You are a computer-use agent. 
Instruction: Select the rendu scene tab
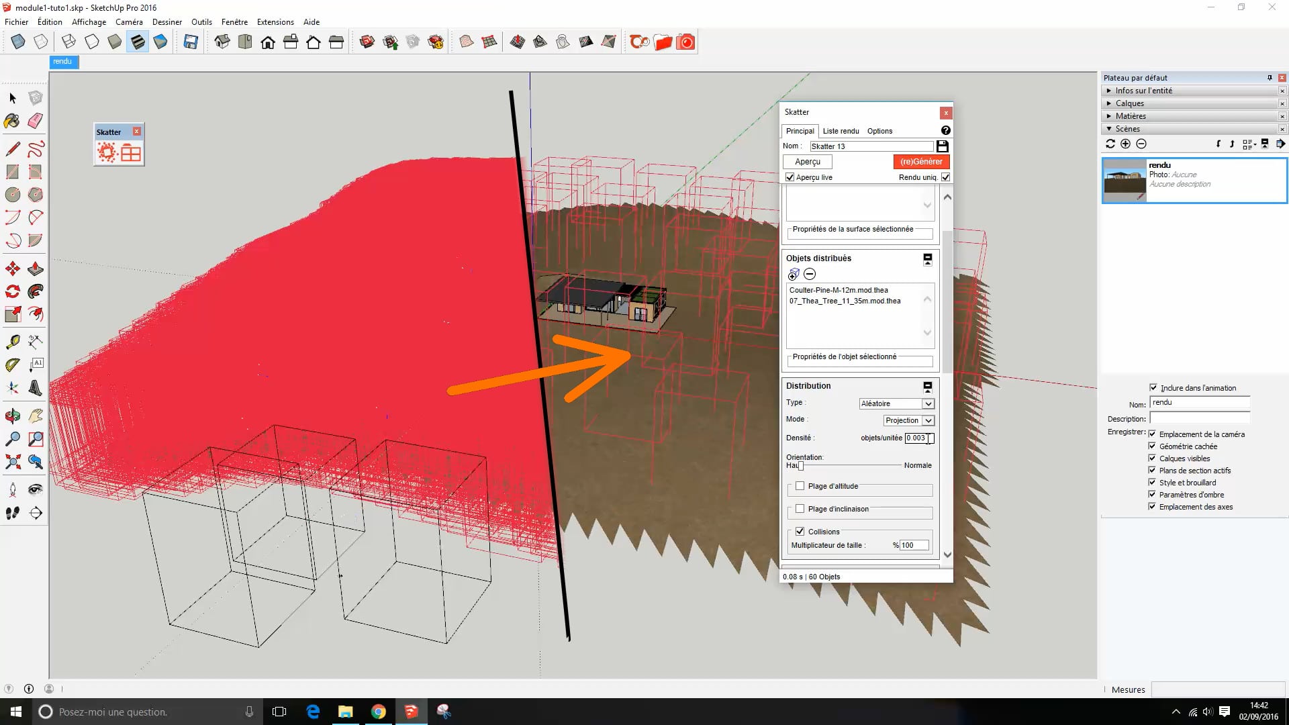coord(62,62)
